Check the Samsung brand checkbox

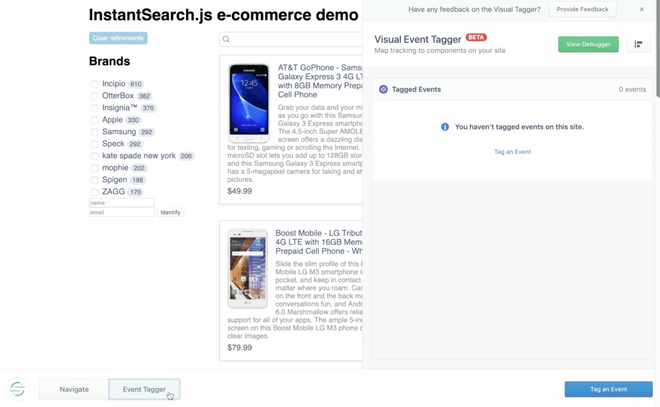pos(94,132)
